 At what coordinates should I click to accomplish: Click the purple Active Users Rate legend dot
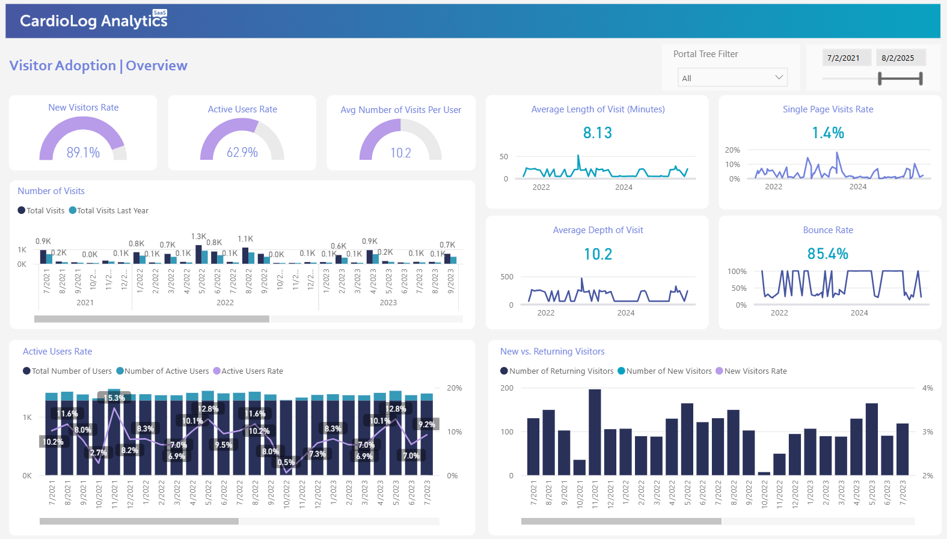(216, 371)
